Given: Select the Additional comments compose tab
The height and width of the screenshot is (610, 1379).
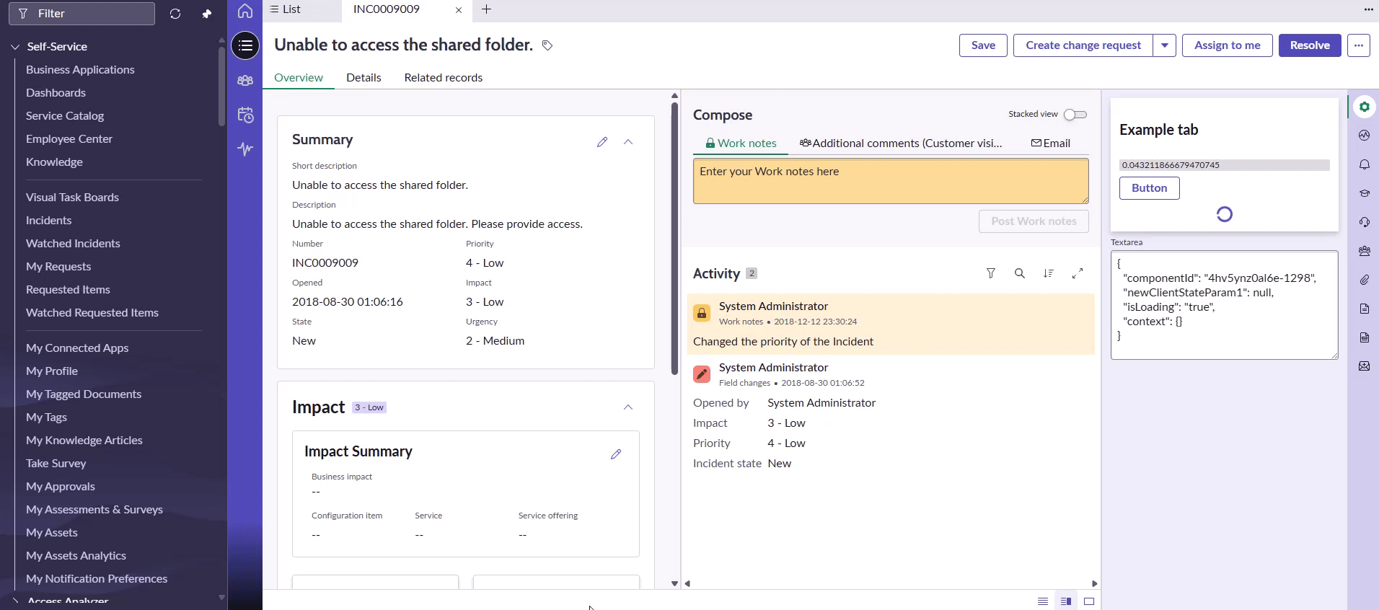Looking at the screenshot, I should coord(902,143).
